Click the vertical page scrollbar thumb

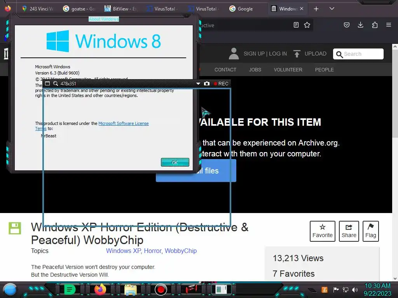pos(395,93)
